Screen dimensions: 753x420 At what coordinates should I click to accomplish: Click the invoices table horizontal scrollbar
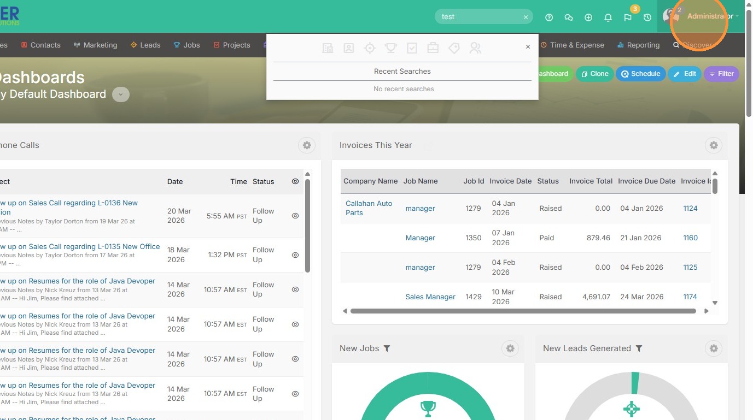click(523, 311)
